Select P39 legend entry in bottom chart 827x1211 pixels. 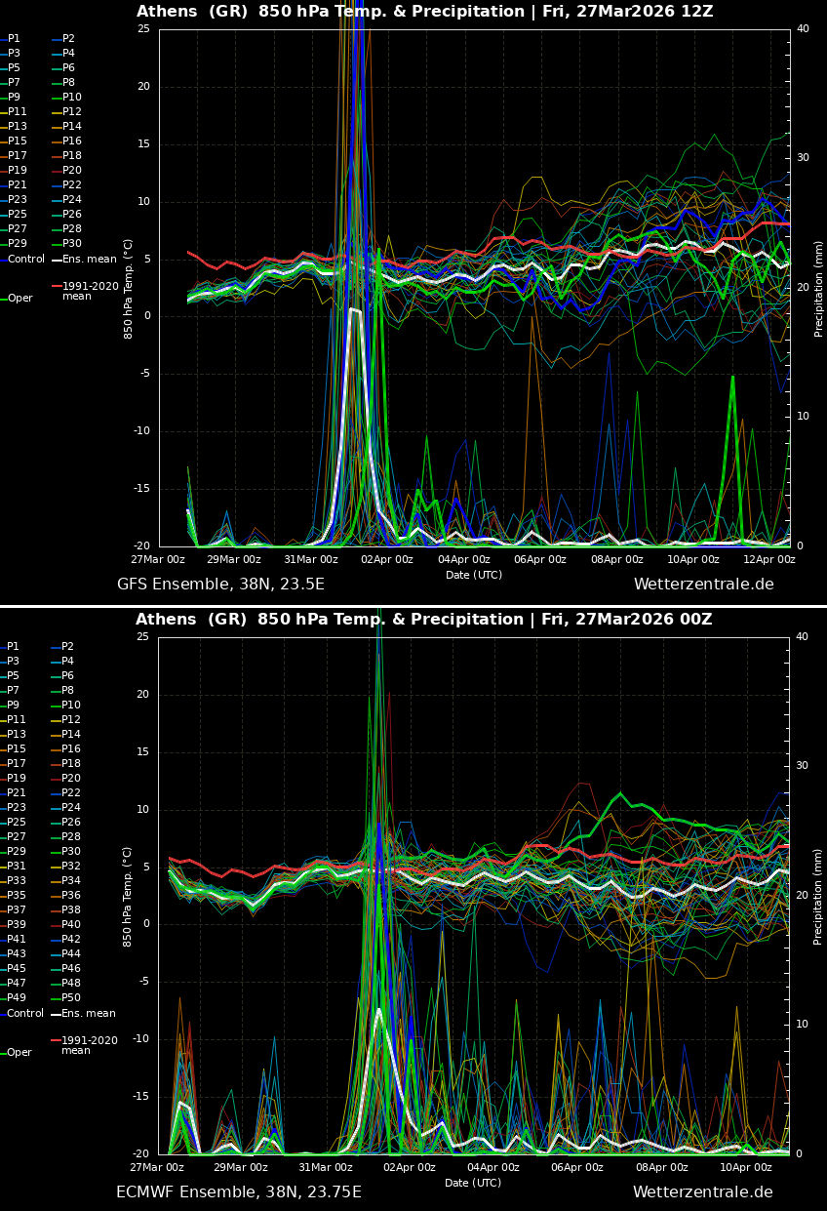[17, 925]
